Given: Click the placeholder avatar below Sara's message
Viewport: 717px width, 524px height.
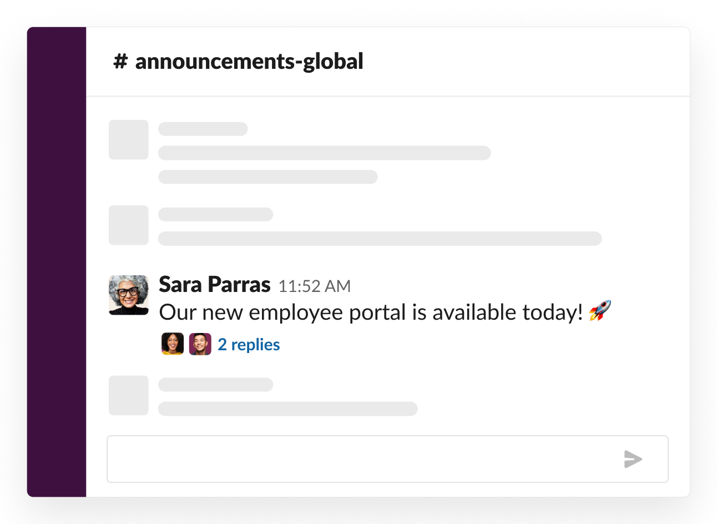Looking at the screenshot, I should (x=129, y=396).
